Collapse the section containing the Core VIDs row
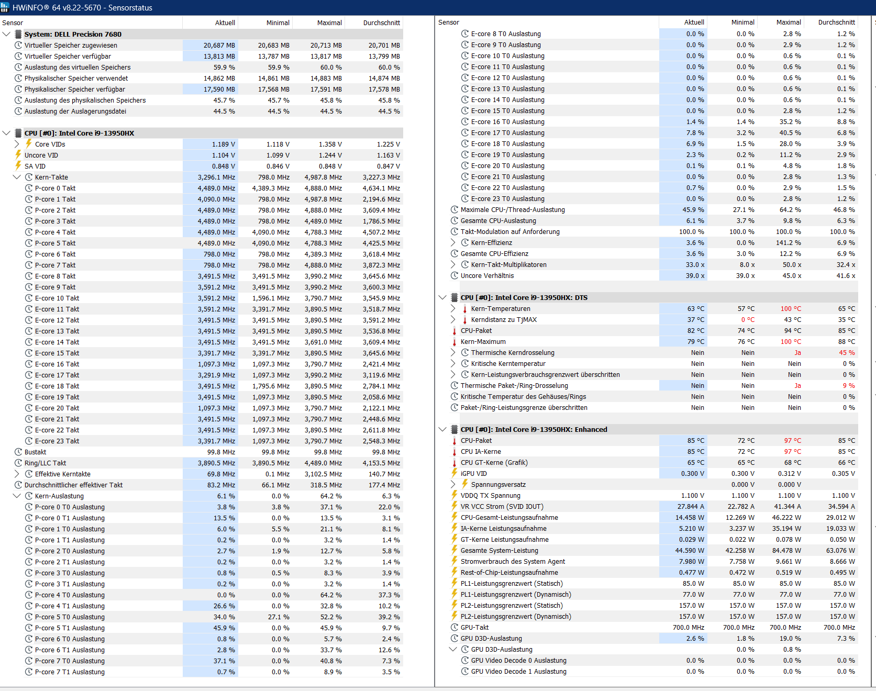Viewport: 876px width, 691px height. 6,133
